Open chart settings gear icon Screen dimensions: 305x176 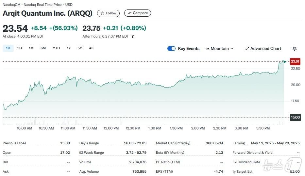(x=295, y=49)
